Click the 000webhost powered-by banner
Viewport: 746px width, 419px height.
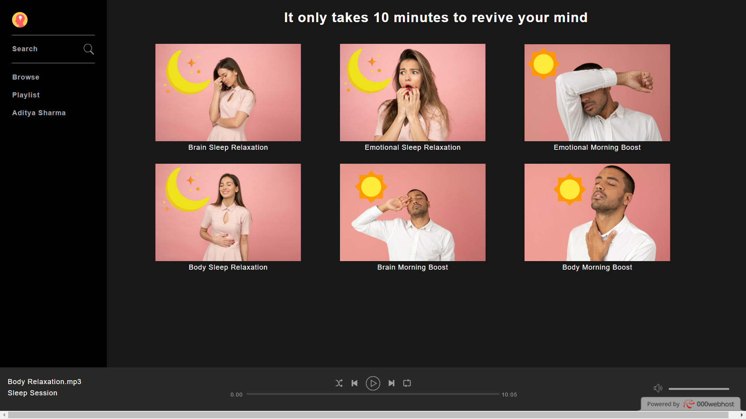click(690, 404)
